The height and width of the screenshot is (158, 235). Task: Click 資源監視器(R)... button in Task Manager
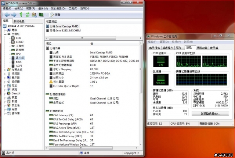[x=210, y=114]
